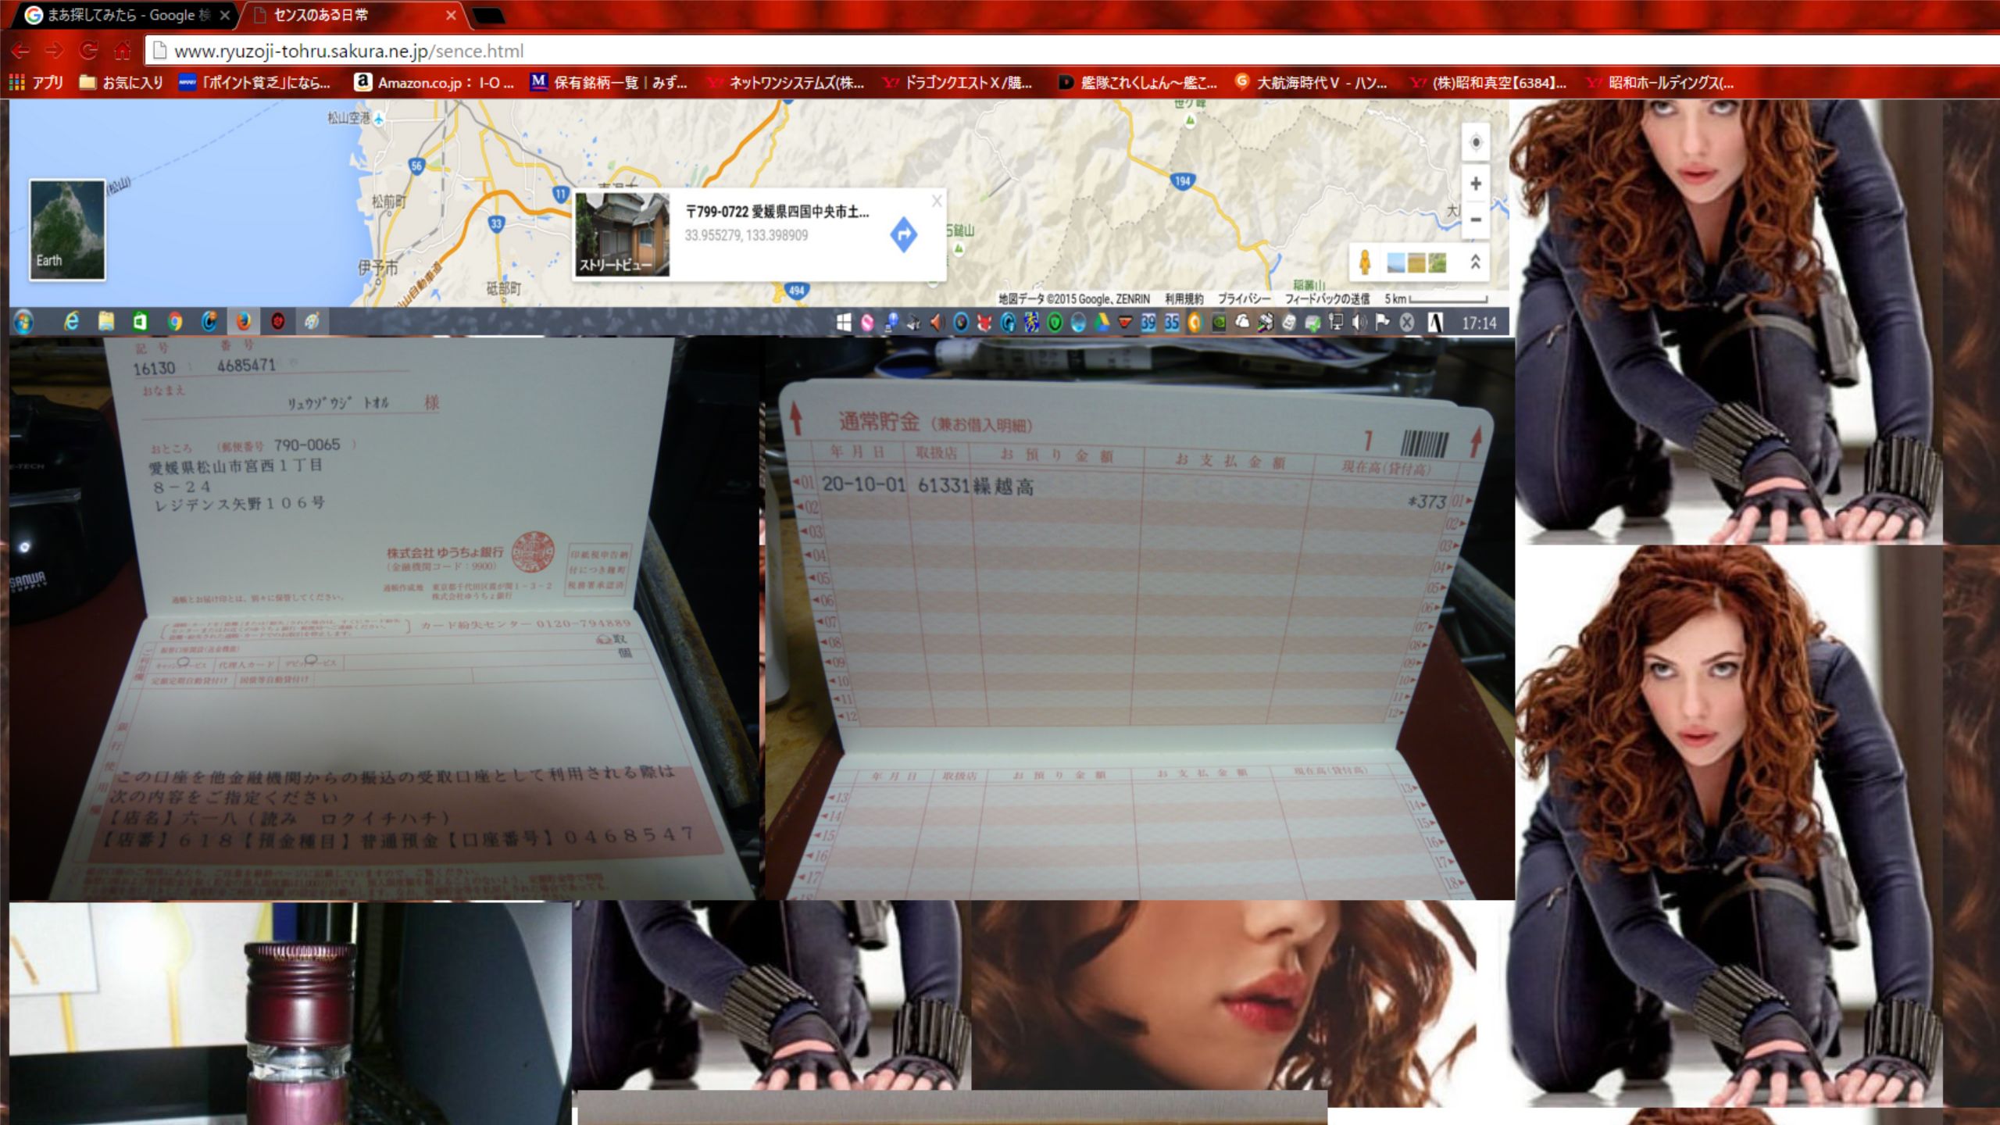The width and height of the screenshot is (2000, 1125).
Task: Open the 「ポイント貧乏」になら... bookmark
Action: (255, 82)
